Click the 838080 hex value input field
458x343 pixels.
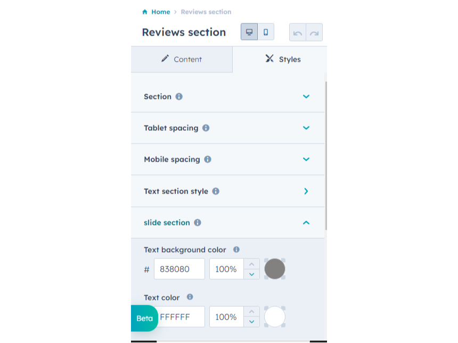tap(179, 269)
